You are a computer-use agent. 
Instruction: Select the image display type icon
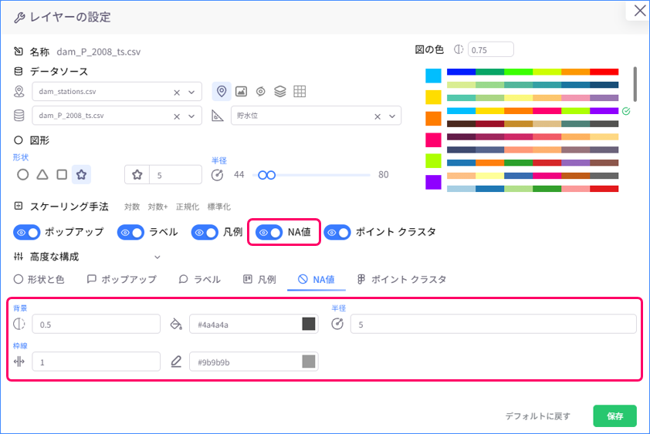pos(242,92)
